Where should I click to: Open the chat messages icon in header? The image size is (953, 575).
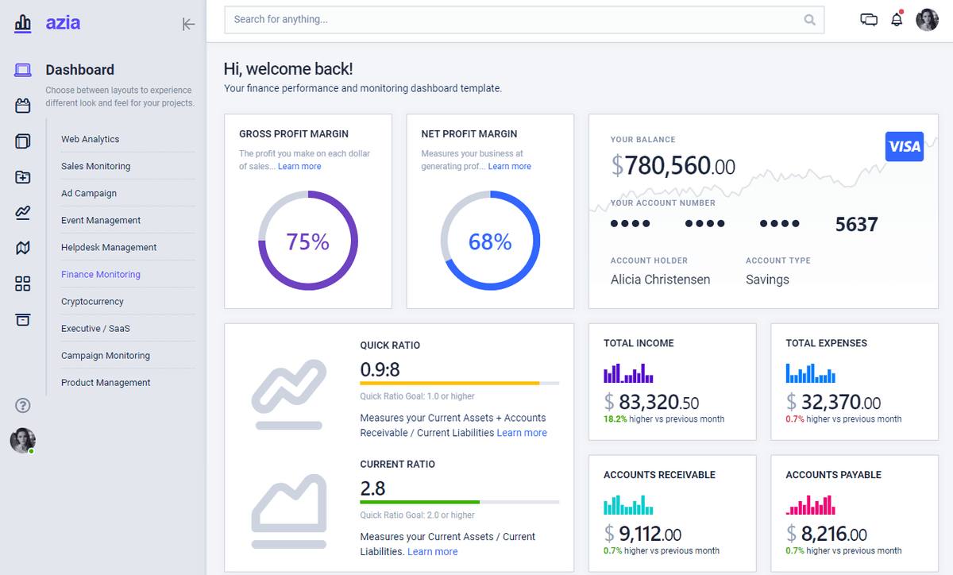click(869, 20)
